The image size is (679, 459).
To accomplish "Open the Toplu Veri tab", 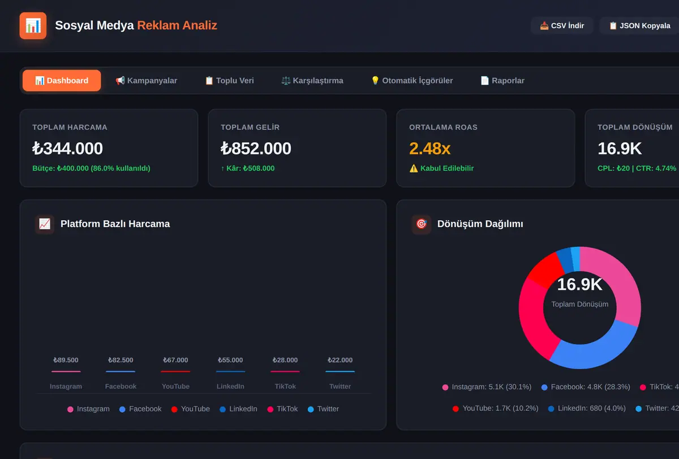I will pyautogui.click(x=229, y=80).
